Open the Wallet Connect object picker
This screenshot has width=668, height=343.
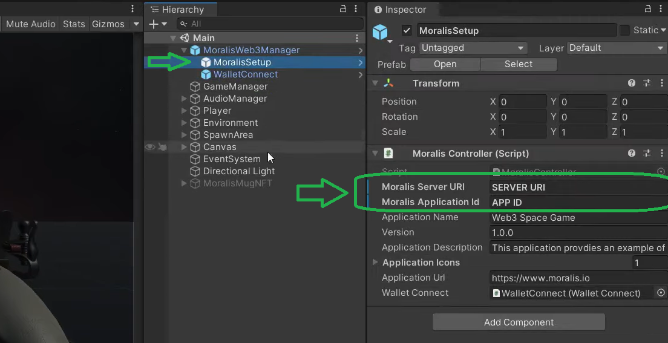point(661,293)
